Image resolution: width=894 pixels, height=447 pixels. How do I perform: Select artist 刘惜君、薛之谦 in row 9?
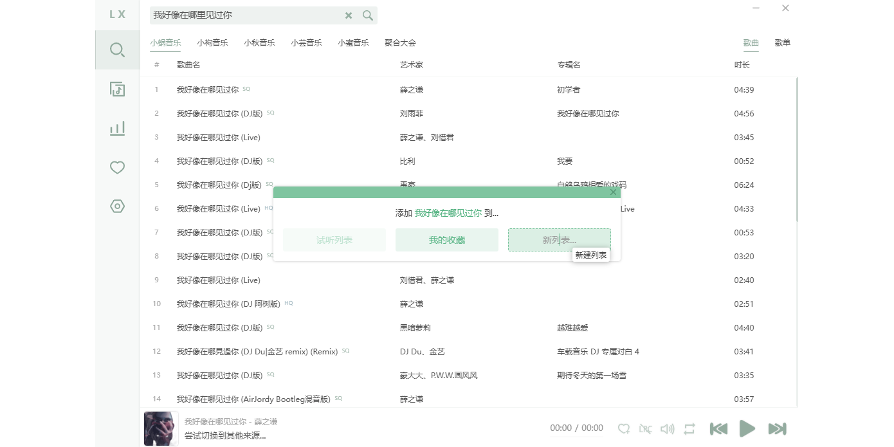[427, 280]
